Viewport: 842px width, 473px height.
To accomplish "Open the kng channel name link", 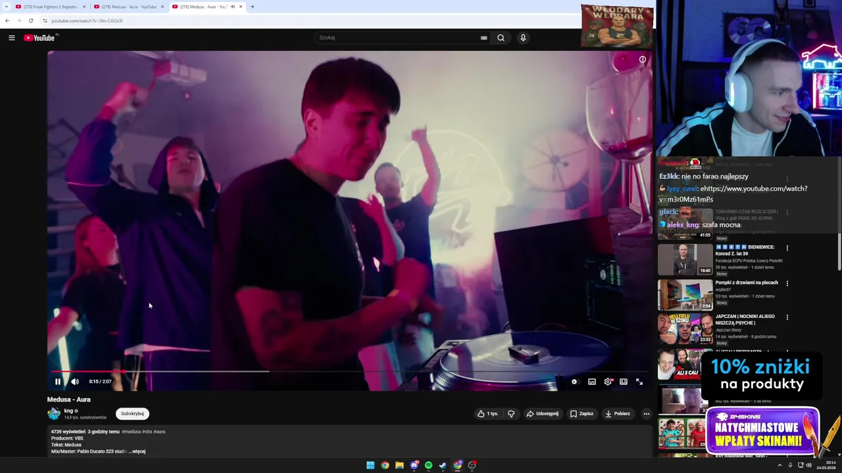I will (x=68, y=411).
